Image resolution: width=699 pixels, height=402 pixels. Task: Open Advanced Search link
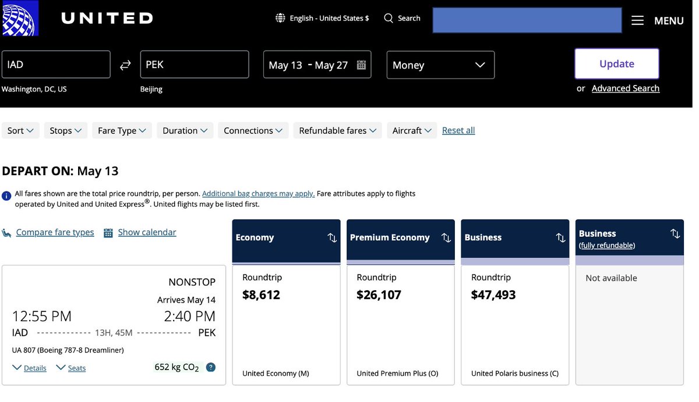pyautogui.click(x=626, y=88)
